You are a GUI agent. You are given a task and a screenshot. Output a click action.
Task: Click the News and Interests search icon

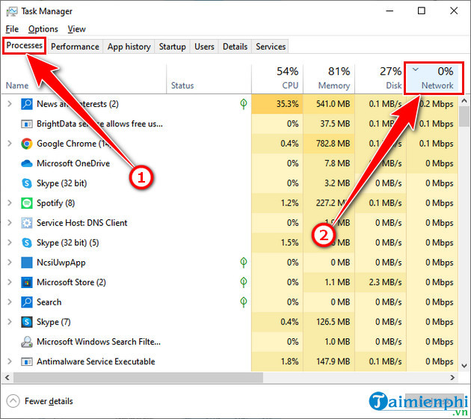pyautogui.click(x=26, y=104)
